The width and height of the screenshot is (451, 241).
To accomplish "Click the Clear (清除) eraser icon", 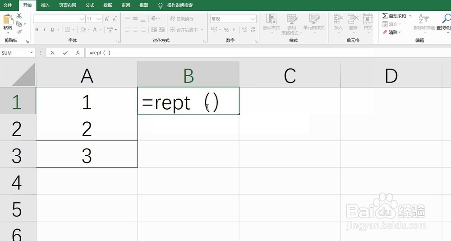I will coord(385,32).
